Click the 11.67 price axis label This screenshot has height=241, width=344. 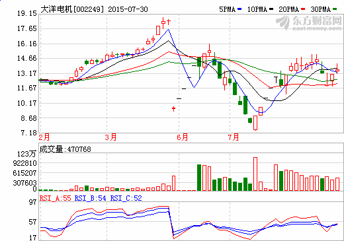(27, 88)
